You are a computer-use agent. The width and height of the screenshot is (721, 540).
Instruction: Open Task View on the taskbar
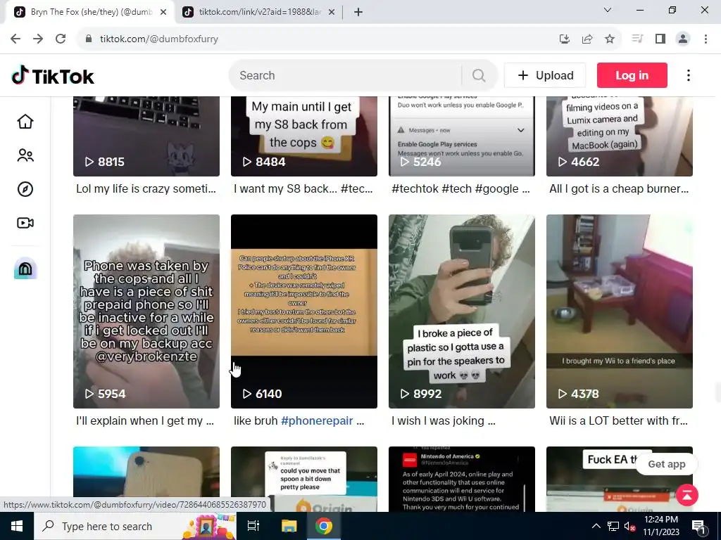click(253, 526)
